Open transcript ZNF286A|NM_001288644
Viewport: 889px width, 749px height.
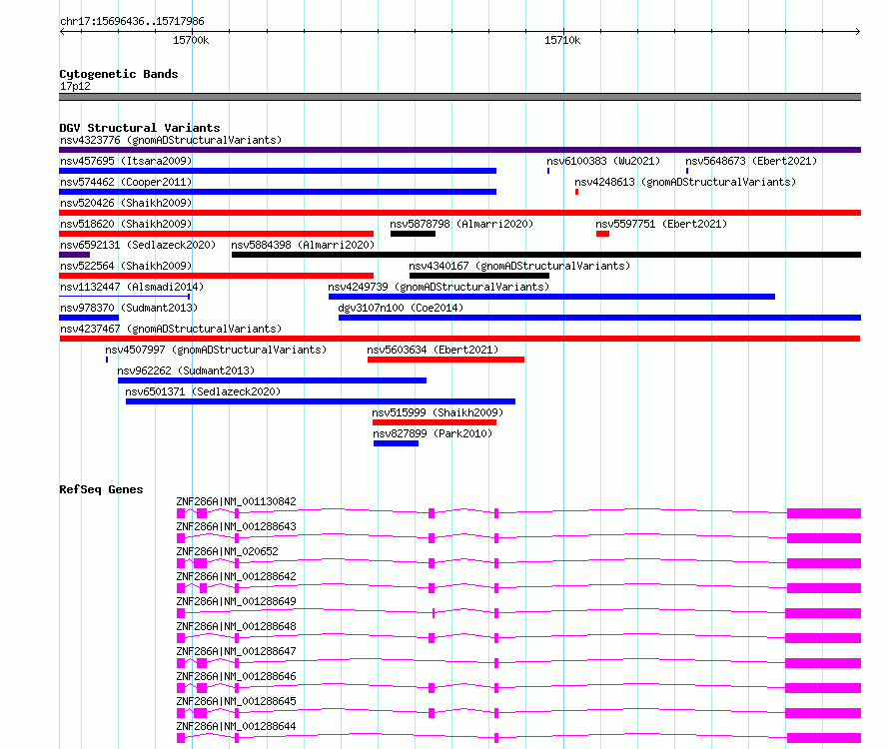[x=236, y=726]
